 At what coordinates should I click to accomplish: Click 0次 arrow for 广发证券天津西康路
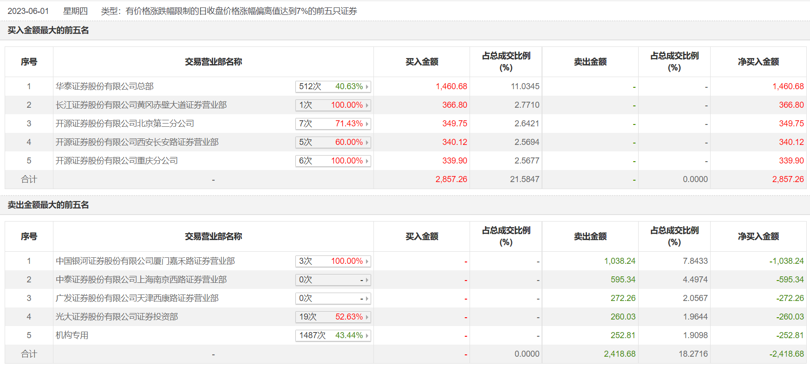click(367, 299)
